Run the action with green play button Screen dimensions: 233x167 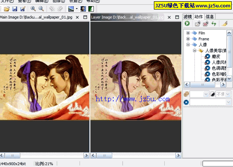pyautogui.click(x=187, y=23)
